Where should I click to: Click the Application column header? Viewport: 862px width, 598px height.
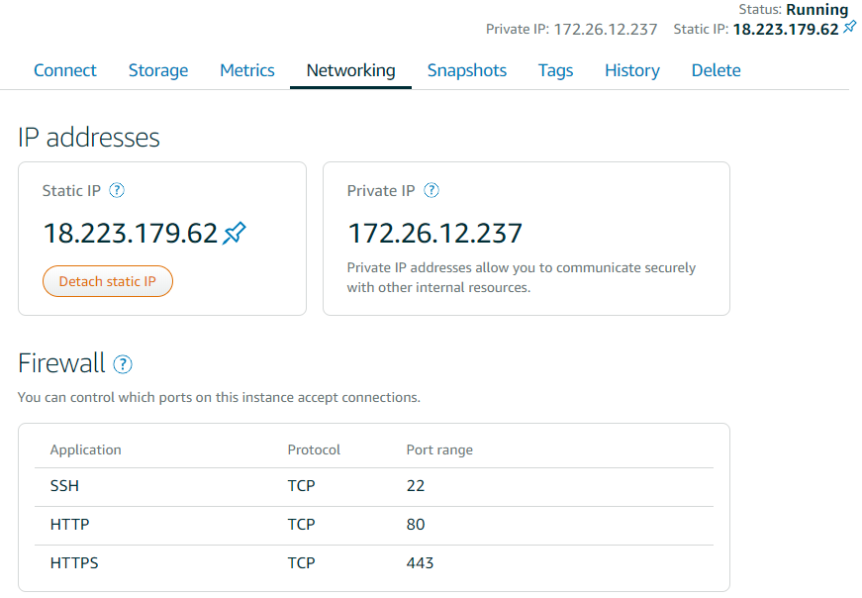pos(86,450)
